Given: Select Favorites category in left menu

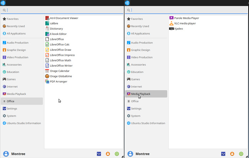Looking at the screenshot, I should [x=22, y=19].
